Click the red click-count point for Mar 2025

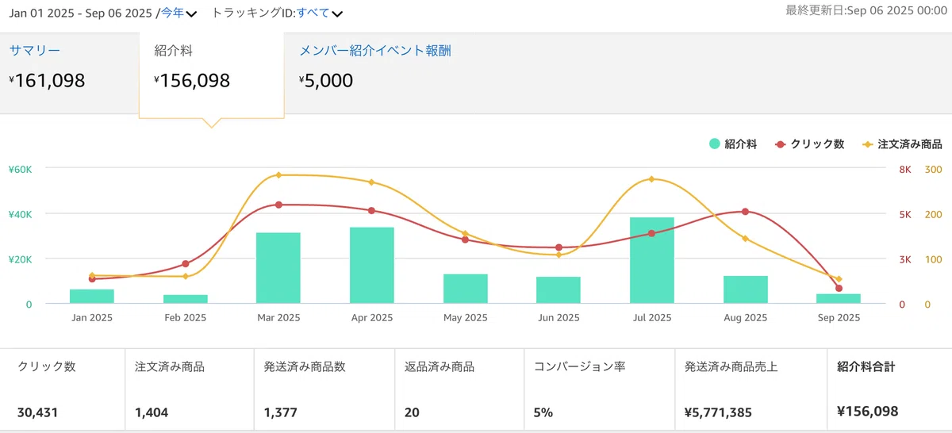pyautogui.click(x=278, y=205)
